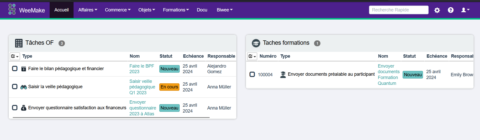Click the bilan pédagogique et financier icon
The image size is (480, 140).
tap(24, 69)
